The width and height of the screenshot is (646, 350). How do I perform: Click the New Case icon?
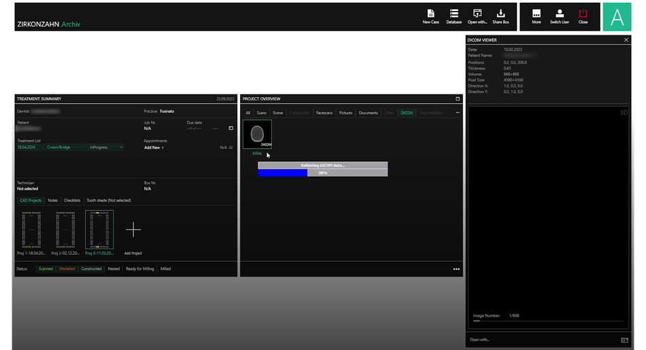click(430, 16)
